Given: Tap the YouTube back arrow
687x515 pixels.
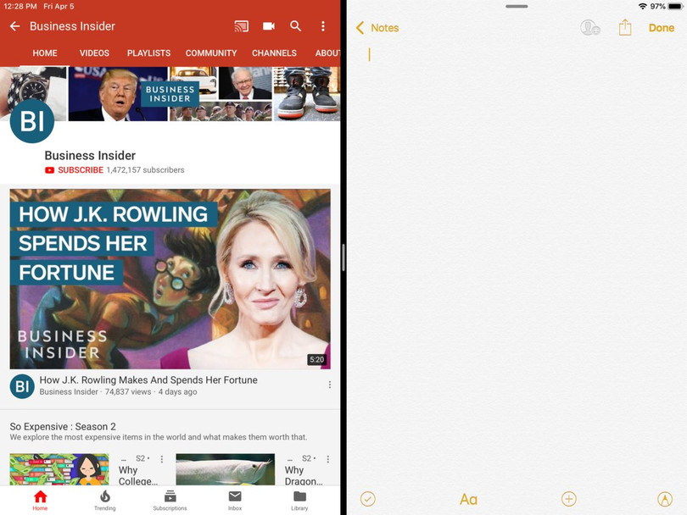Looking at the screenshot, I should click(x=14, y=26).
